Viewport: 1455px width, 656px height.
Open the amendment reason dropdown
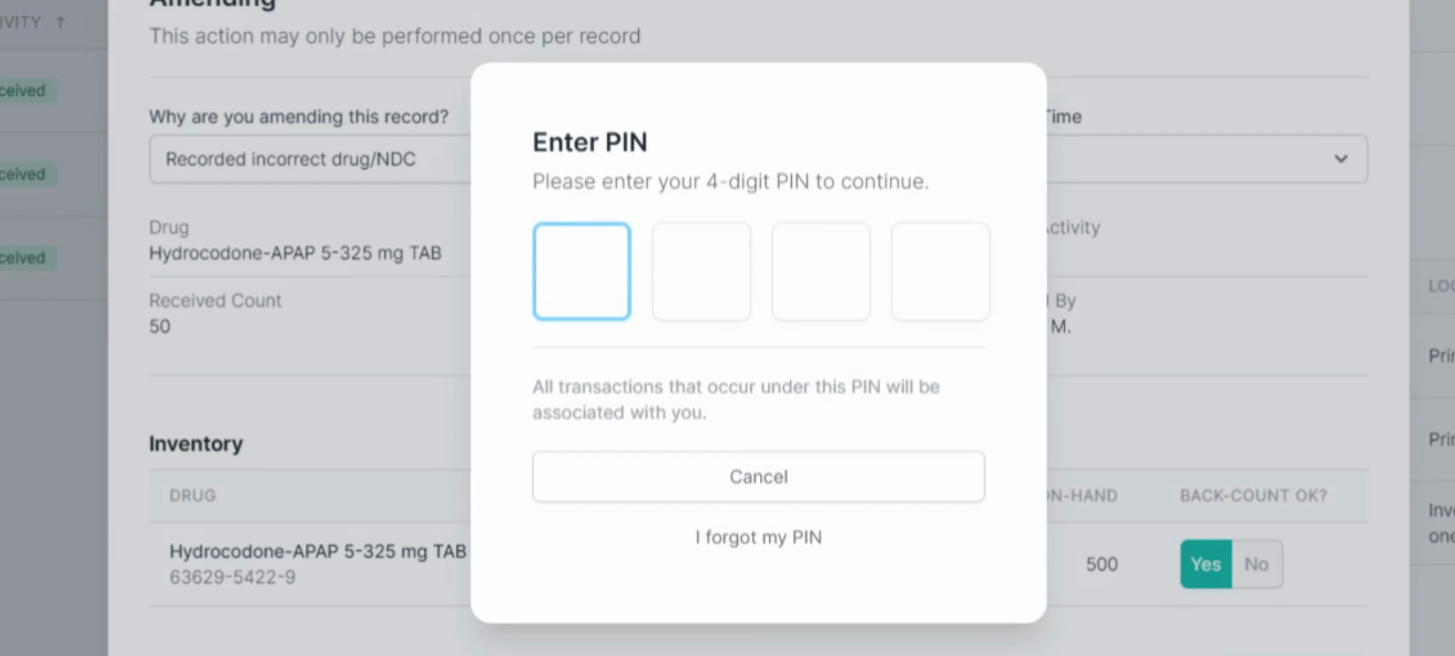(310, 159)
